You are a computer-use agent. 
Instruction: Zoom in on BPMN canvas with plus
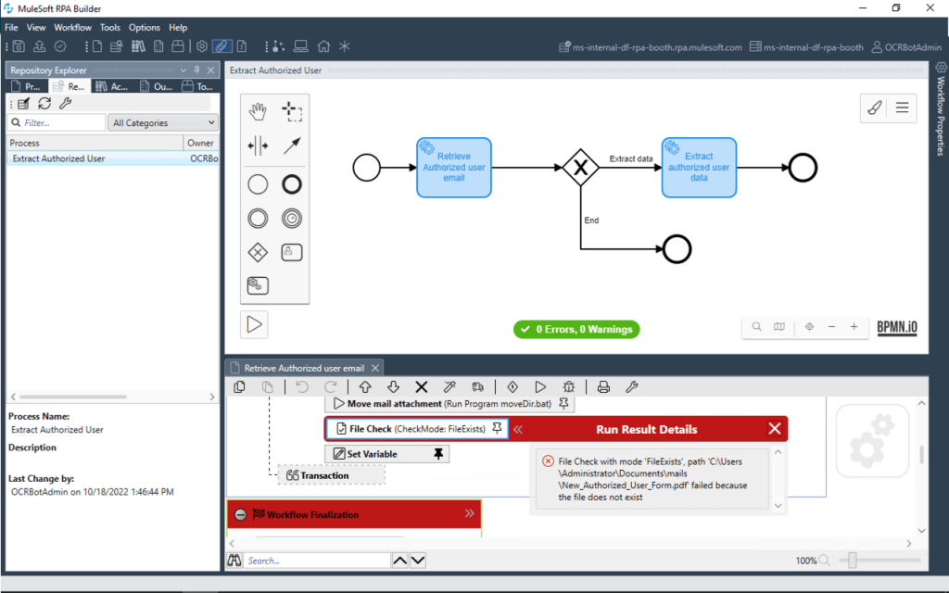tap(854, 327)
